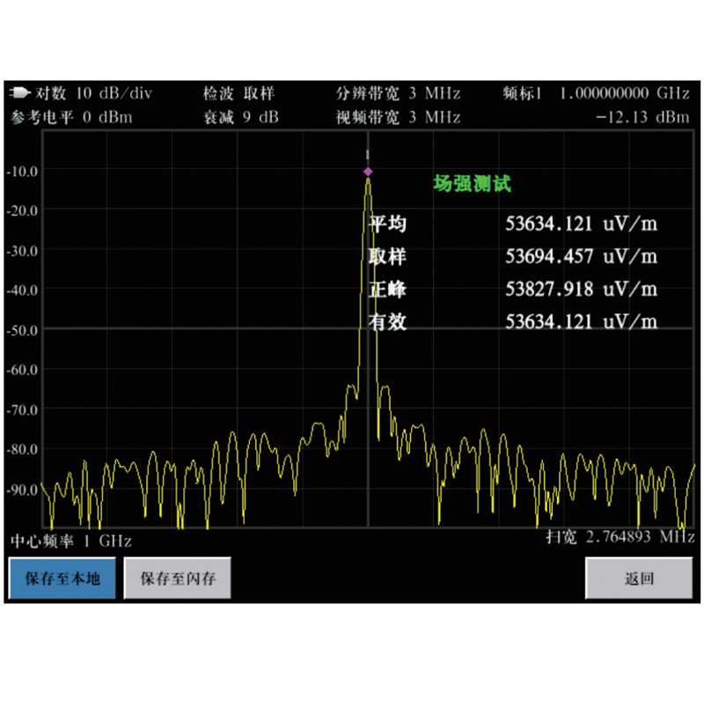
Task: Select the 检波 取样 detector setting
Action: click(238, 93)
